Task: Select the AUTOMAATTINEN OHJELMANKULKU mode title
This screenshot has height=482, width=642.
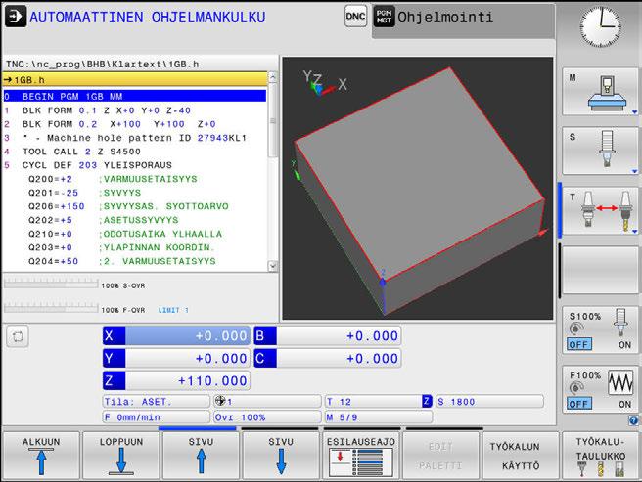Action: 148,18
